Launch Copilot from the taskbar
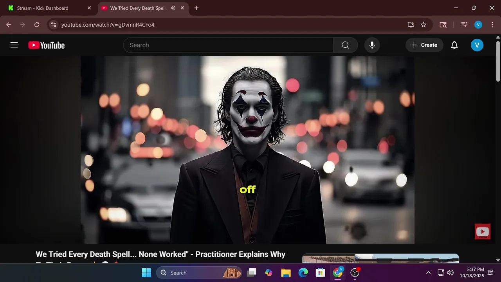The height and width of the screenshot is (282, 501). coord(269,273)
